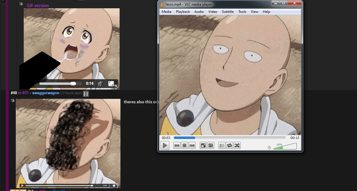
Task: Toggle VLC fullscreen video mode
Action: 203,145
